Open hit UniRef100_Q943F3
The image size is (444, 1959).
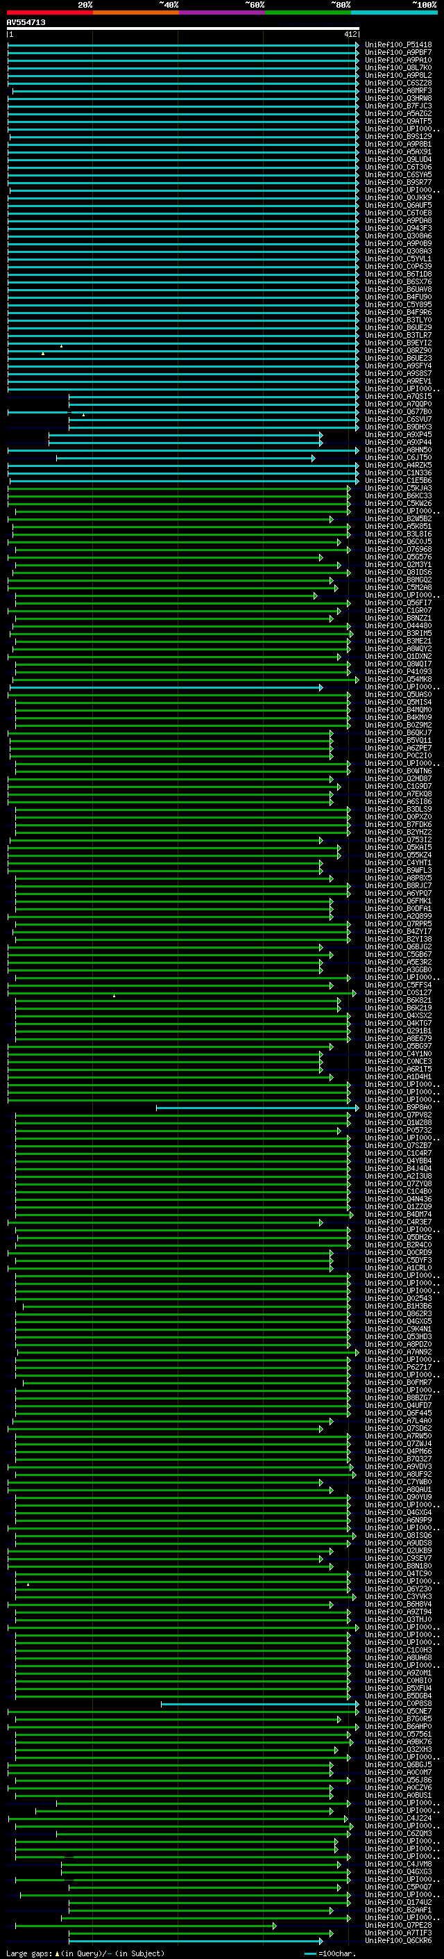(398, 228)
